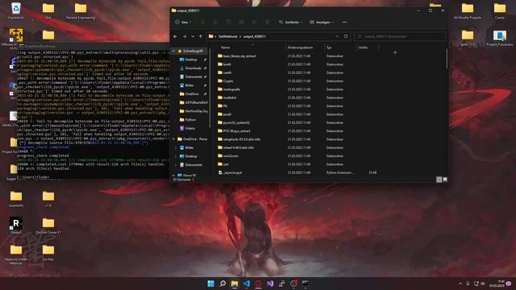Click the delete trash icon in Explorer toolbar
516x290 pixels.
pos(267,22)
